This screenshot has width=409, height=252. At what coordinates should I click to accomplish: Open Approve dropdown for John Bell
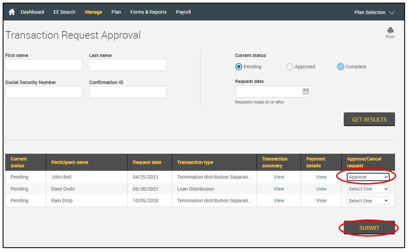(368, 177)
